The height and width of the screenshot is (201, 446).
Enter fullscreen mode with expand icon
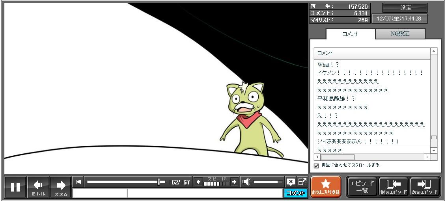(x=302, y=182)
